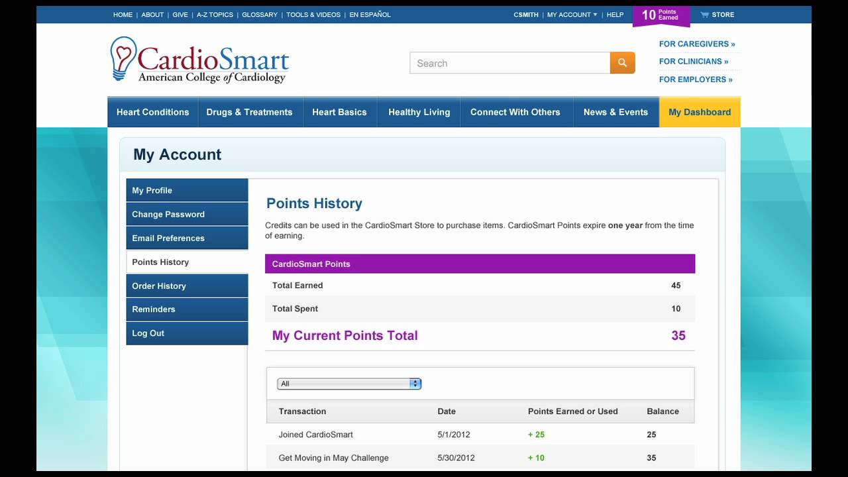Click the Points Earned or Used header
The image size is (848, 477).
[x=572, y=411]
